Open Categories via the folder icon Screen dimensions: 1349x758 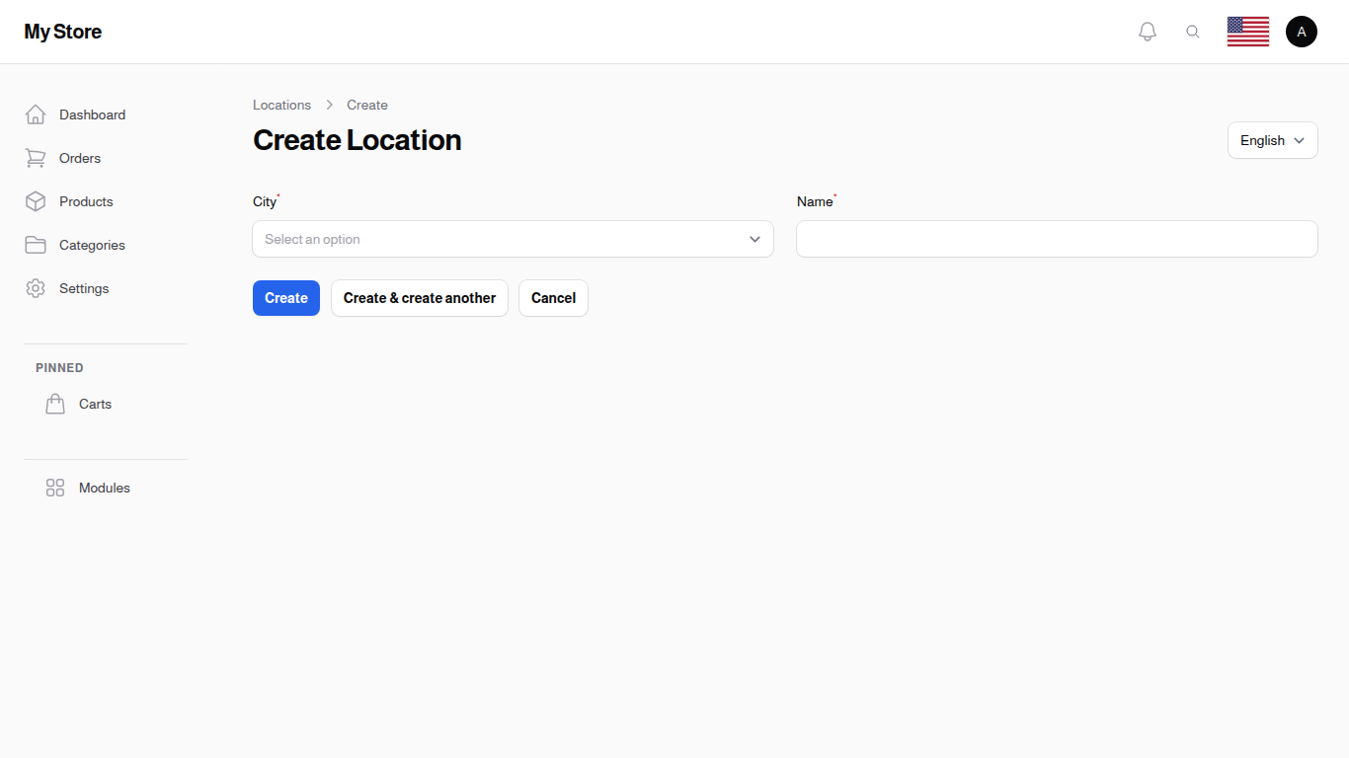click(x=36, y=245)
